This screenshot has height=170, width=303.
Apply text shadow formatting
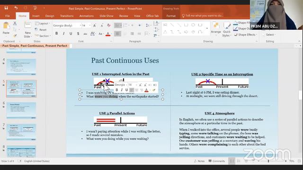(x=78, y=34)
